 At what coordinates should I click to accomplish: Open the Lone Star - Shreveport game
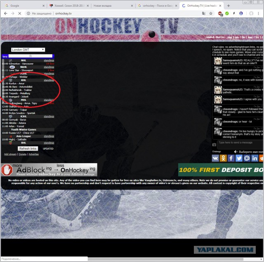(x=21, y=70)
